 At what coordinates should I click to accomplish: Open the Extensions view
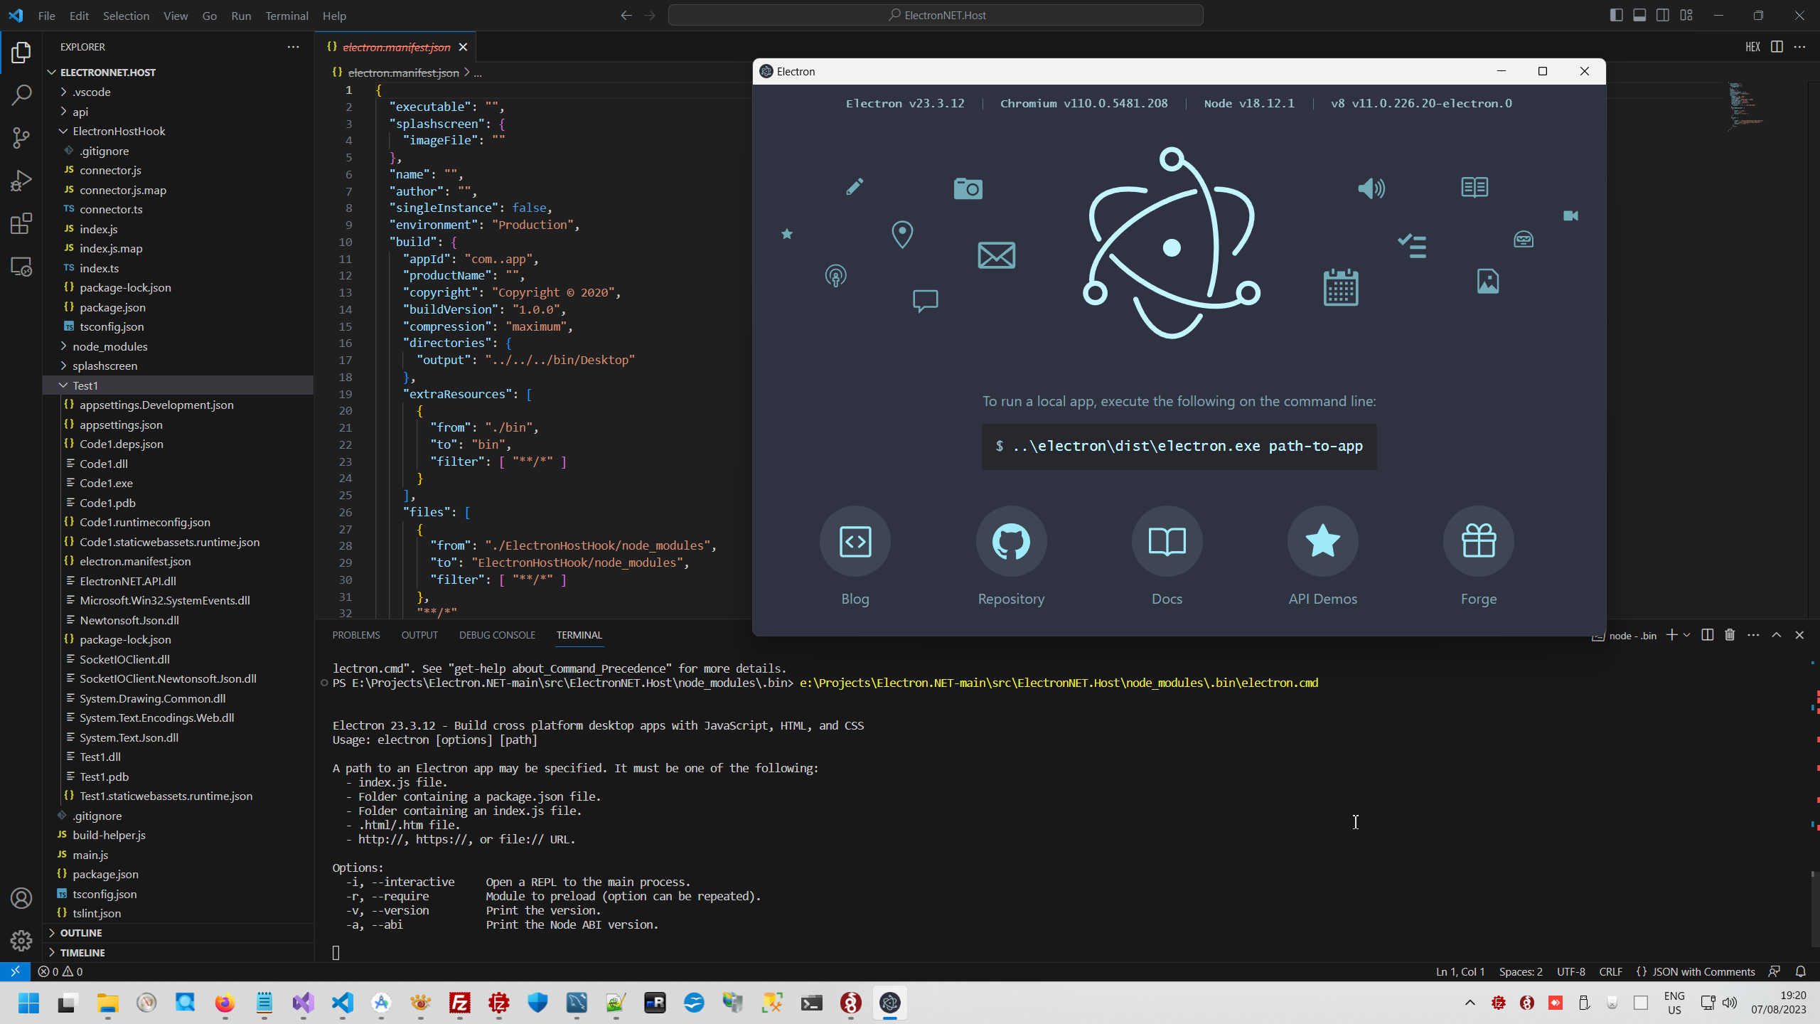click(x=21, y=224)
